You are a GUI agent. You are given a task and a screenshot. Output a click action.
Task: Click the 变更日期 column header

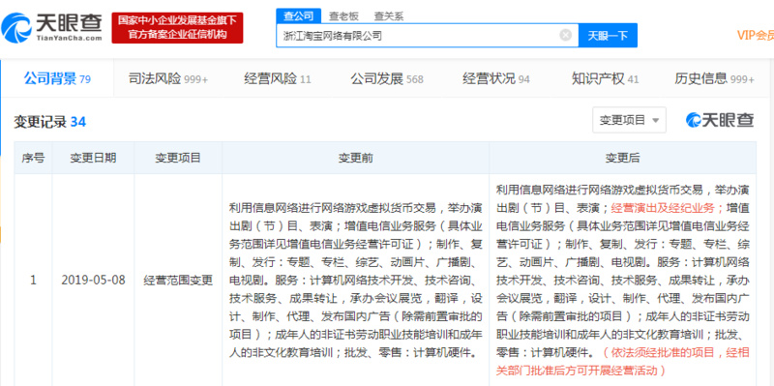(x=93, y=158)
